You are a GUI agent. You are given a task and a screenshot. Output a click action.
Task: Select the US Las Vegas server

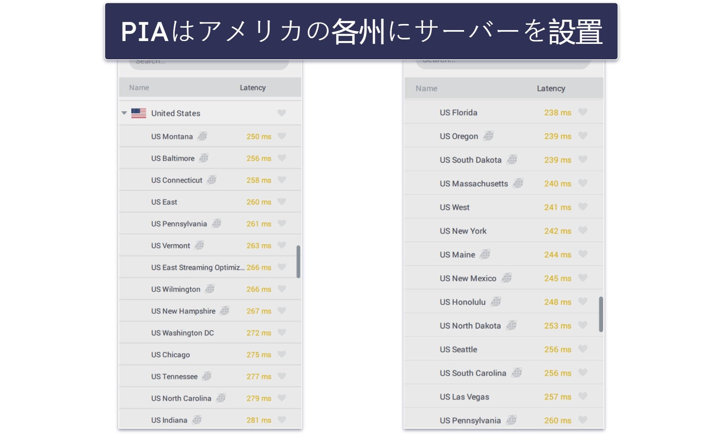coord(504,396)
